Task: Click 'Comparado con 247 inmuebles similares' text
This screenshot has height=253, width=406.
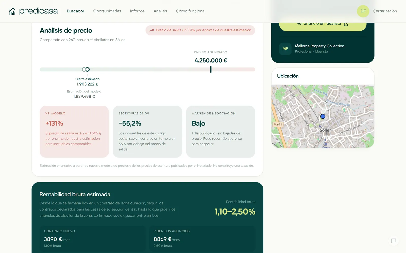Action: pos(82,40)
